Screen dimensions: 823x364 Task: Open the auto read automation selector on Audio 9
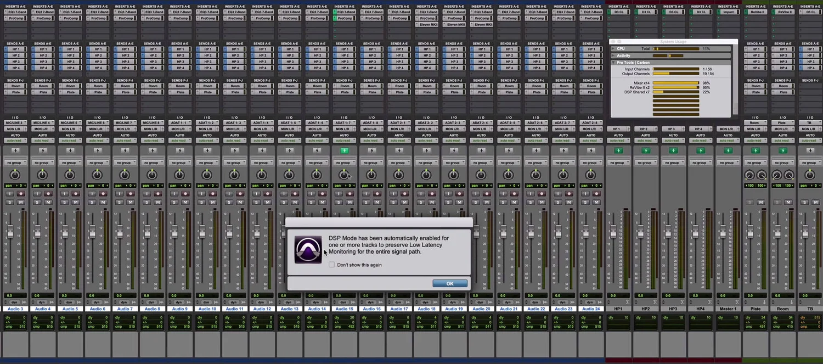pos(180,141)
